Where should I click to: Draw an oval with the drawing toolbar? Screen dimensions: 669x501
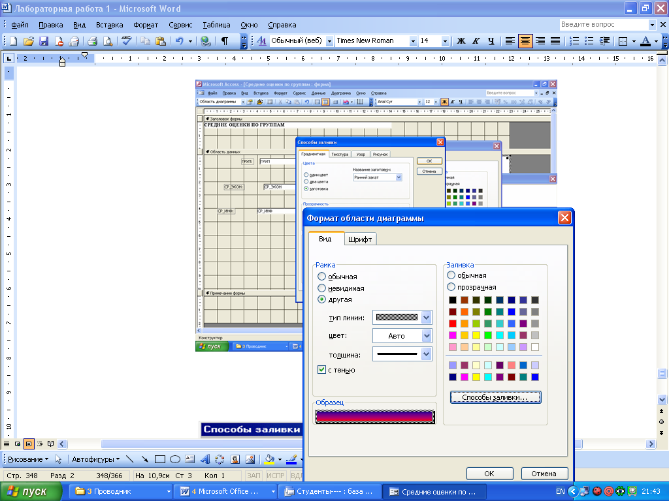pos(175,459)
